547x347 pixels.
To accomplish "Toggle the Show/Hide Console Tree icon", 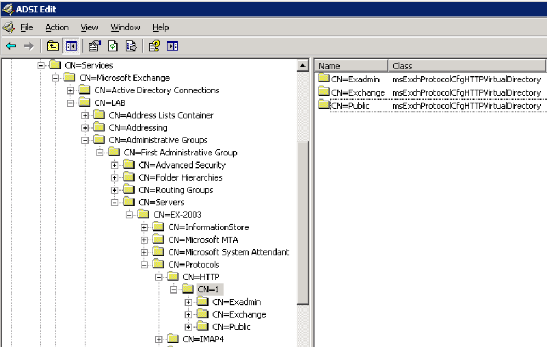I will click(x=71, y=46).
